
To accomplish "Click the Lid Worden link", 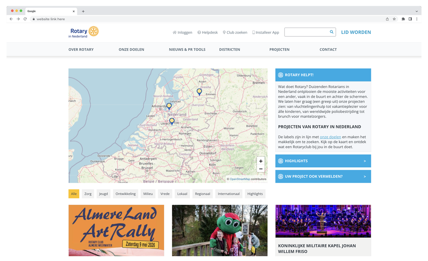I will [356, 32].
